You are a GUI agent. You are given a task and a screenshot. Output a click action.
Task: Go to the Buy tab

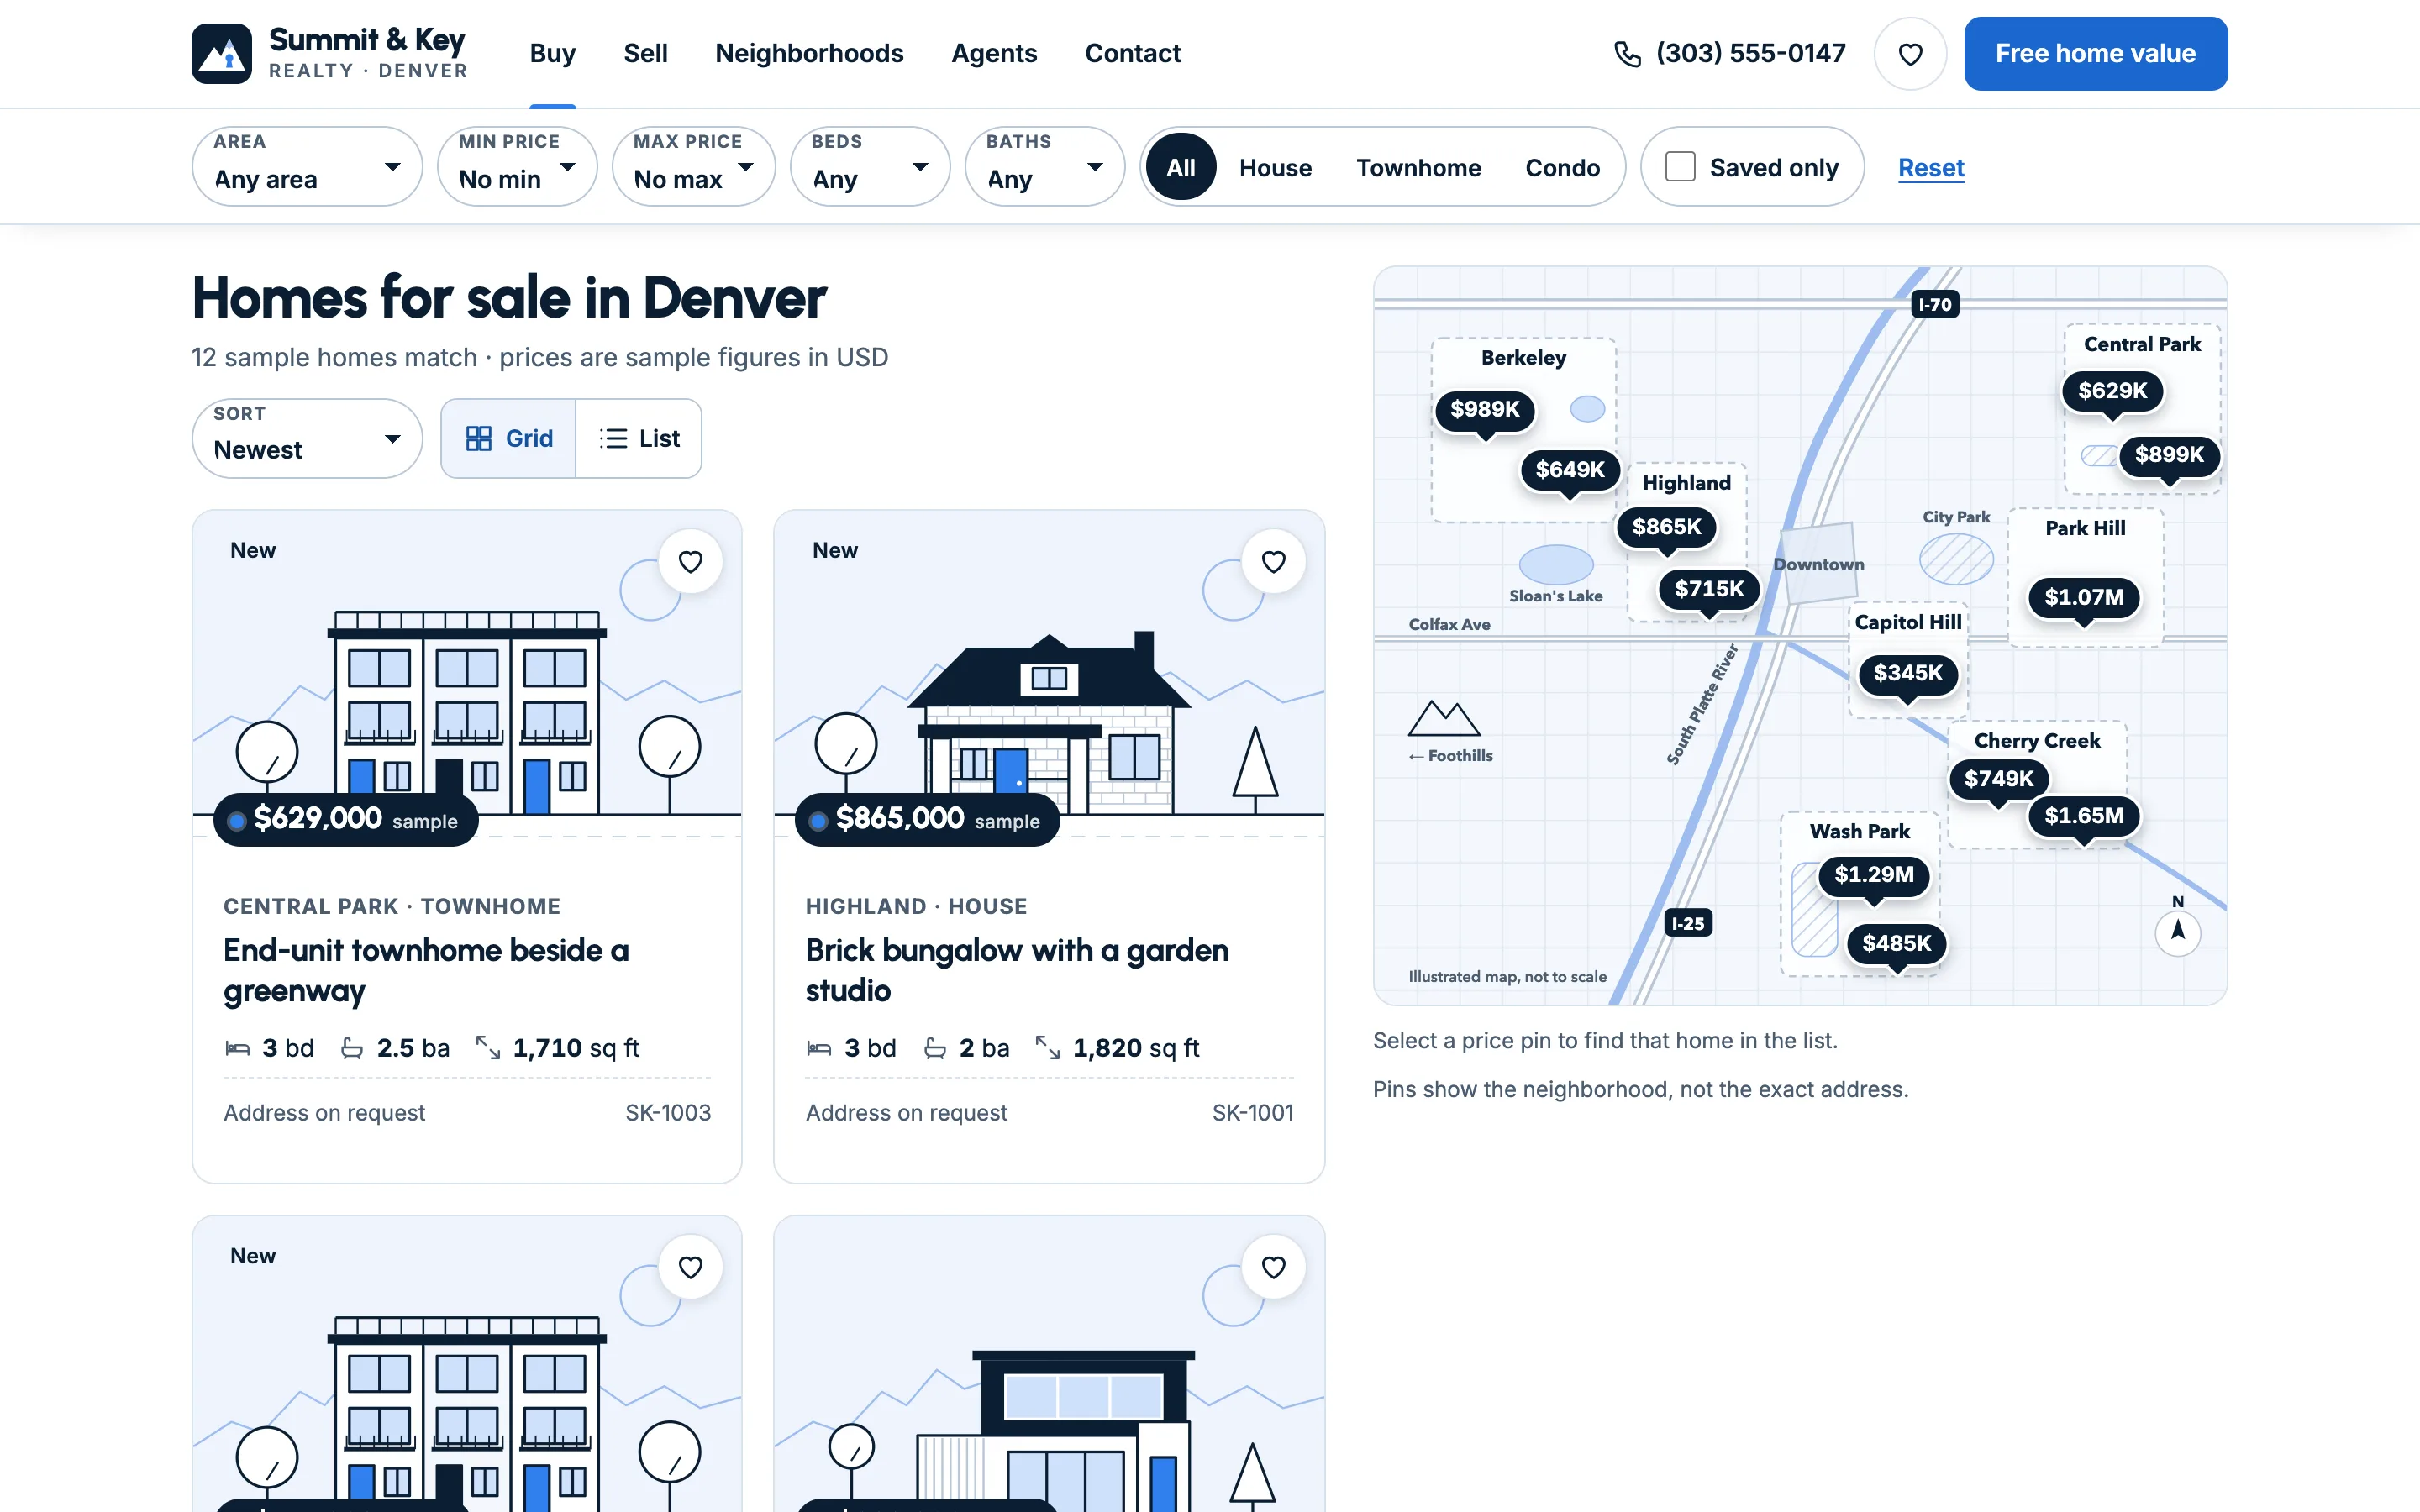[553, 53]
